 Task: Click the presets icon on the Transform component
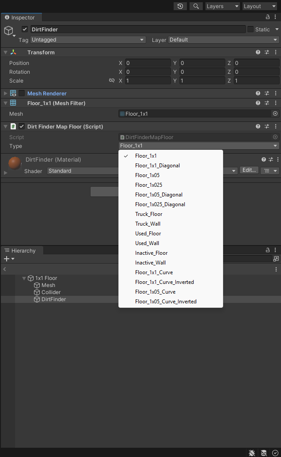(266, 52)
